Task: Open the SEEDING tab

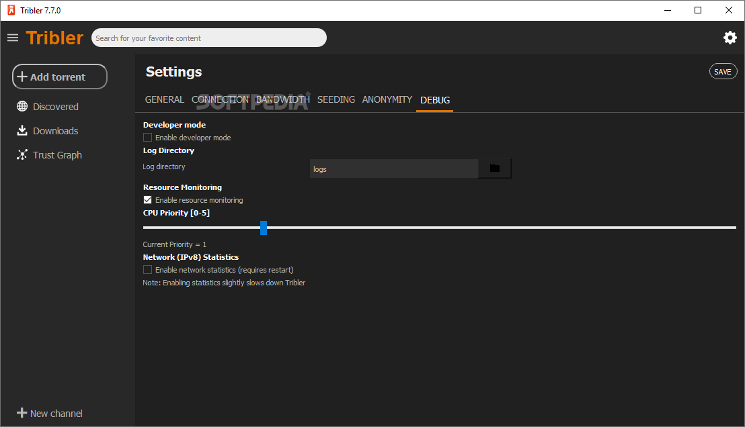Action: 336,99
